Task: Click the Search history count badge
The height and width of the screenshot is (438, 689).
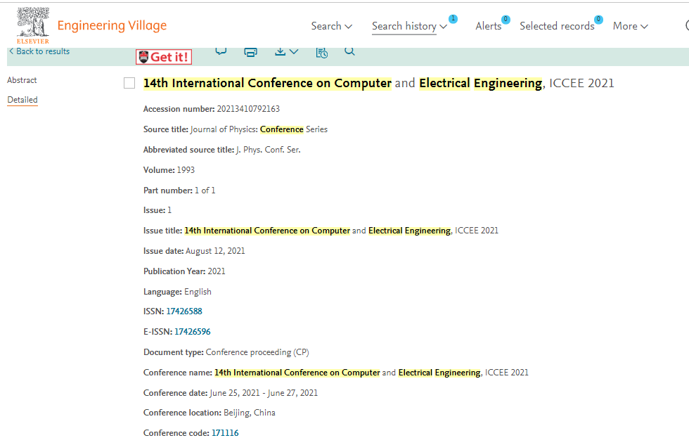Action: [453, 19]
